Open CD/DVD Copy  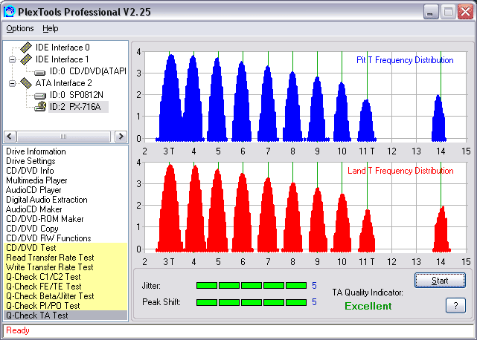point(32,229)
